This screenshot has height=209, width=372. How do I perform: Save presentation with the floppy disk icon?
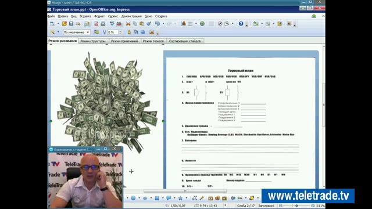[71, 23]
